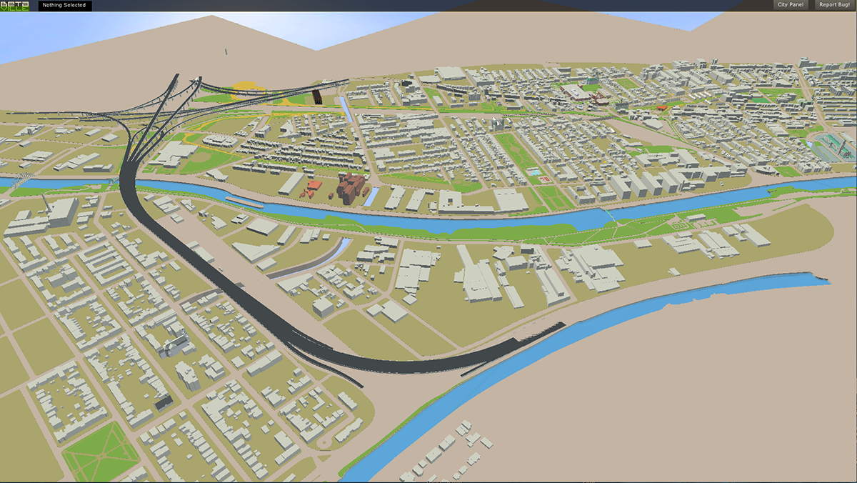Click the yellow patch at highway interchange
This screenshot has width=857, height=483.
tap(246, 89)
